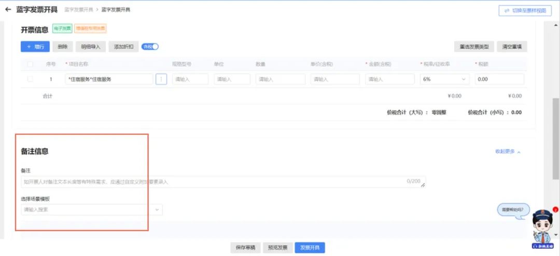Open the 税率/征收率 6% dropdown
The height and width of the screenshot is (256, 560).
coord(444,79)
